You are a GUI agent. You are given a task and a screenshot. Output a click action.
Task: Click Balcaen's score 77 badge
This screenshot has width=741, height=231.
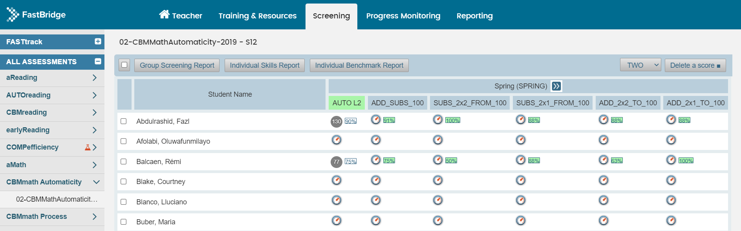click(x=337, y=162)
